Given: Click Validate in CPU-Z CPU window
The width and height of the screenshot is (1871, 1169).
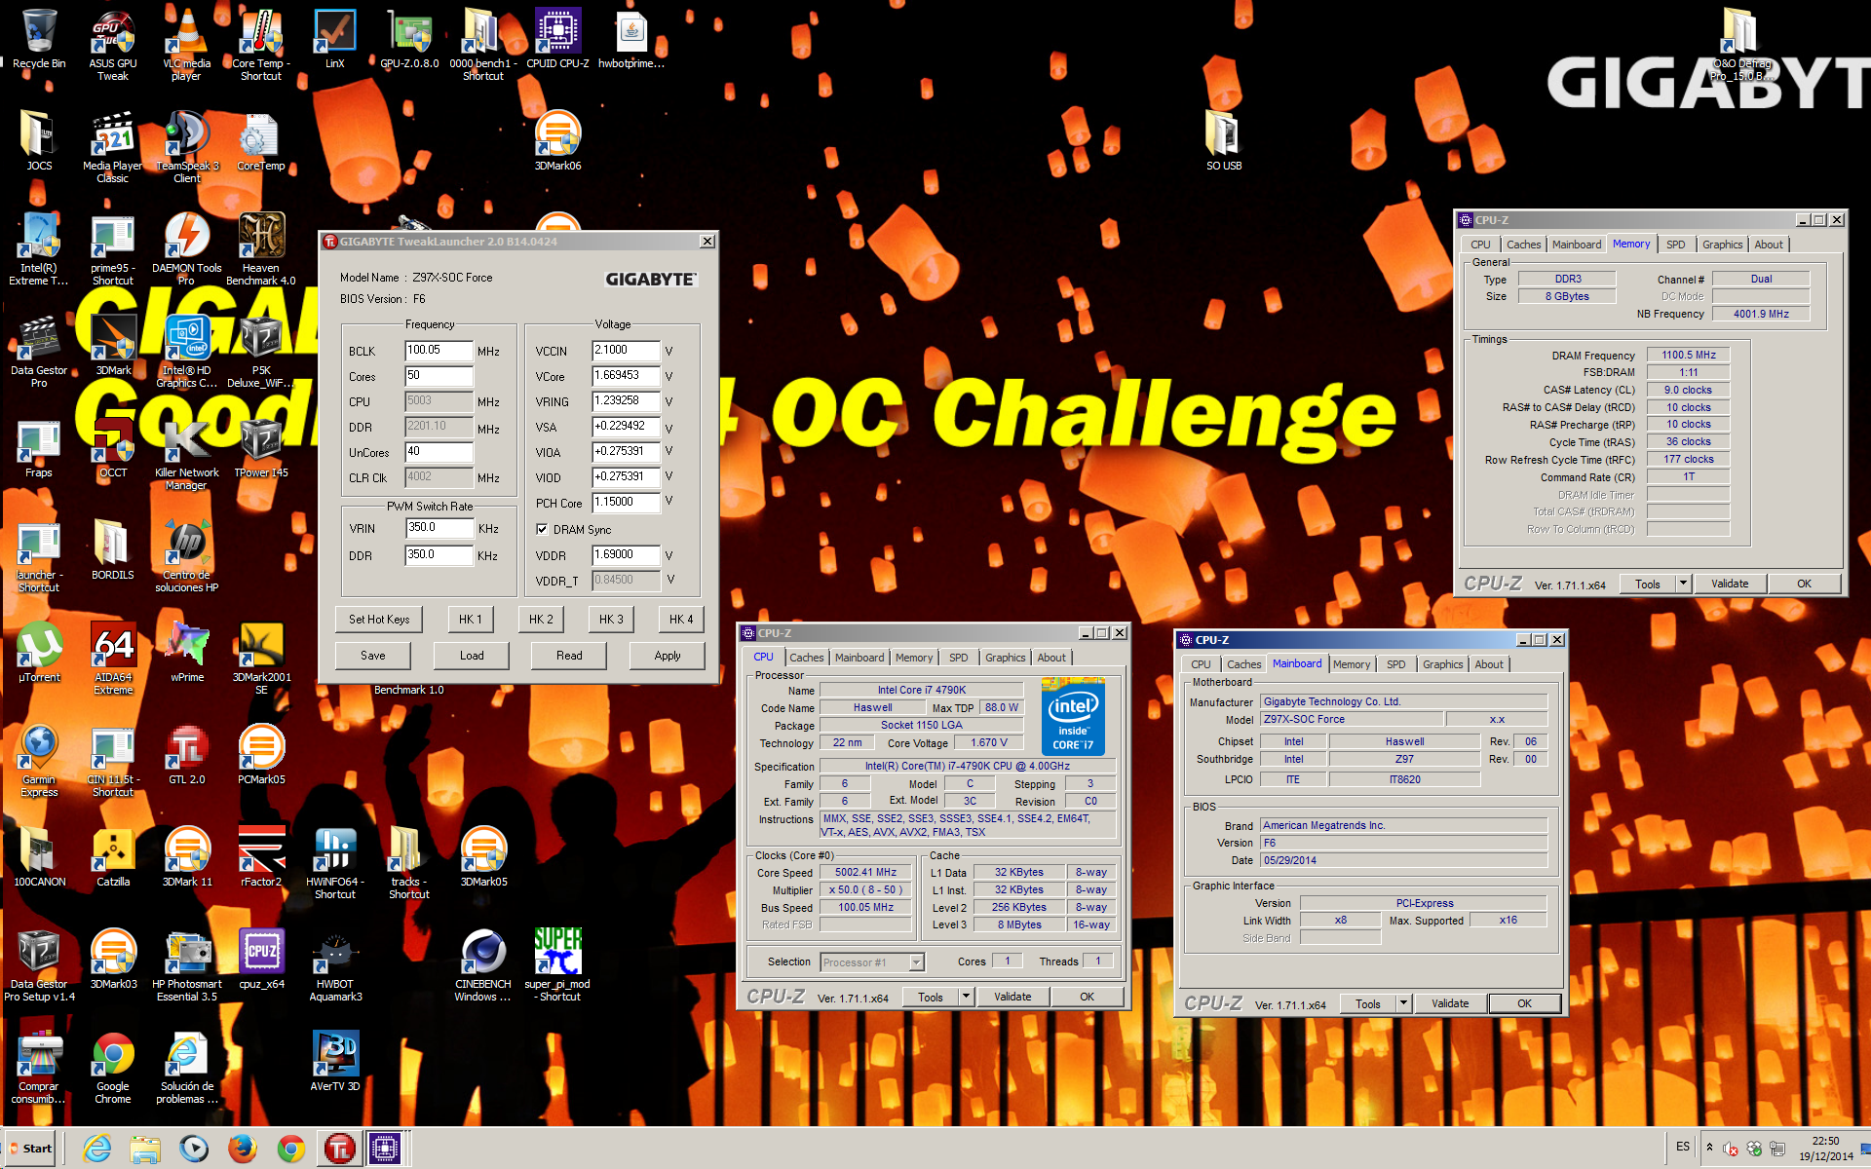Looking at the screenshot, I should 1012,997.
